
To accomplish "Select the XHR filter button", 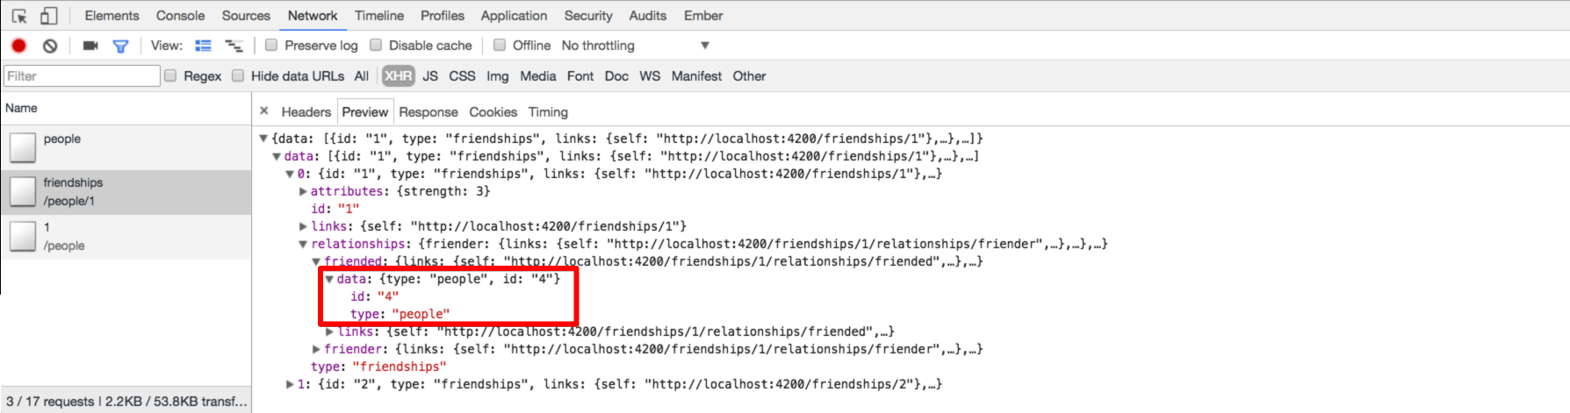I will [x=398, y=76].
